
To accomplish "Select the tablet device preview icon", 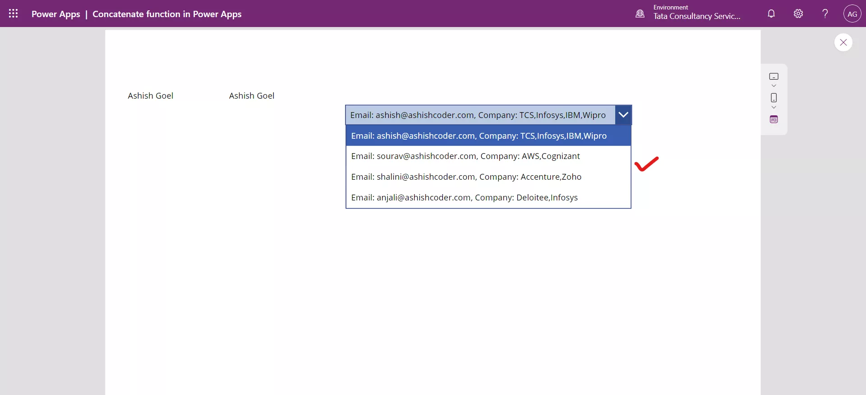I will point(774,77).
